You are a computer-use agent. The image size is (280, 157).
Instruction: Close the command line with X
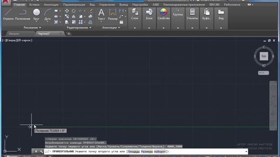click(x=36, y=151)
